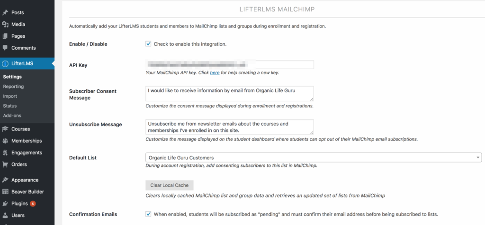Click the 'Enable / Disable' label
The height and width of the screenshot is (225, 485).
(x=88, y=44)
